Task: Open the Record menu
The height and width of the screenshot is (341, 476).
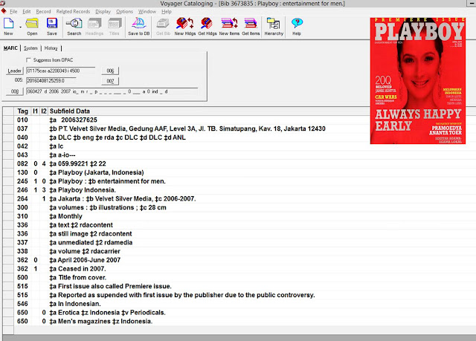Action: tap(43, 12)
